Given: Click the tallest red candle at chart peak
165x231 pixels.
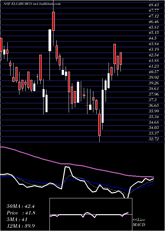Looking at the screenshot, I should (53, 21).
